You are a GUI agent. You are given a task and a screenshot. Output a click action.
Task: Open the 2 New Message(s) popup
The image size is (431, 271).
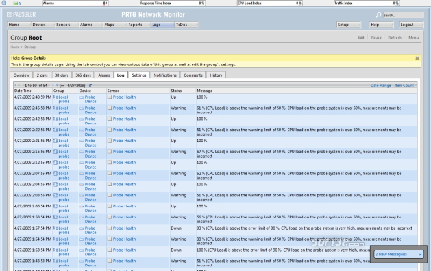click(x=391, y=254)
